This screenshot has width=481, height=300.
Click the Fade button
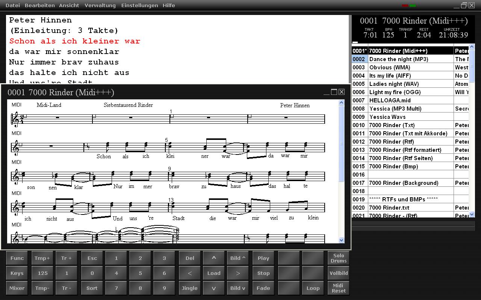[263, 288]
